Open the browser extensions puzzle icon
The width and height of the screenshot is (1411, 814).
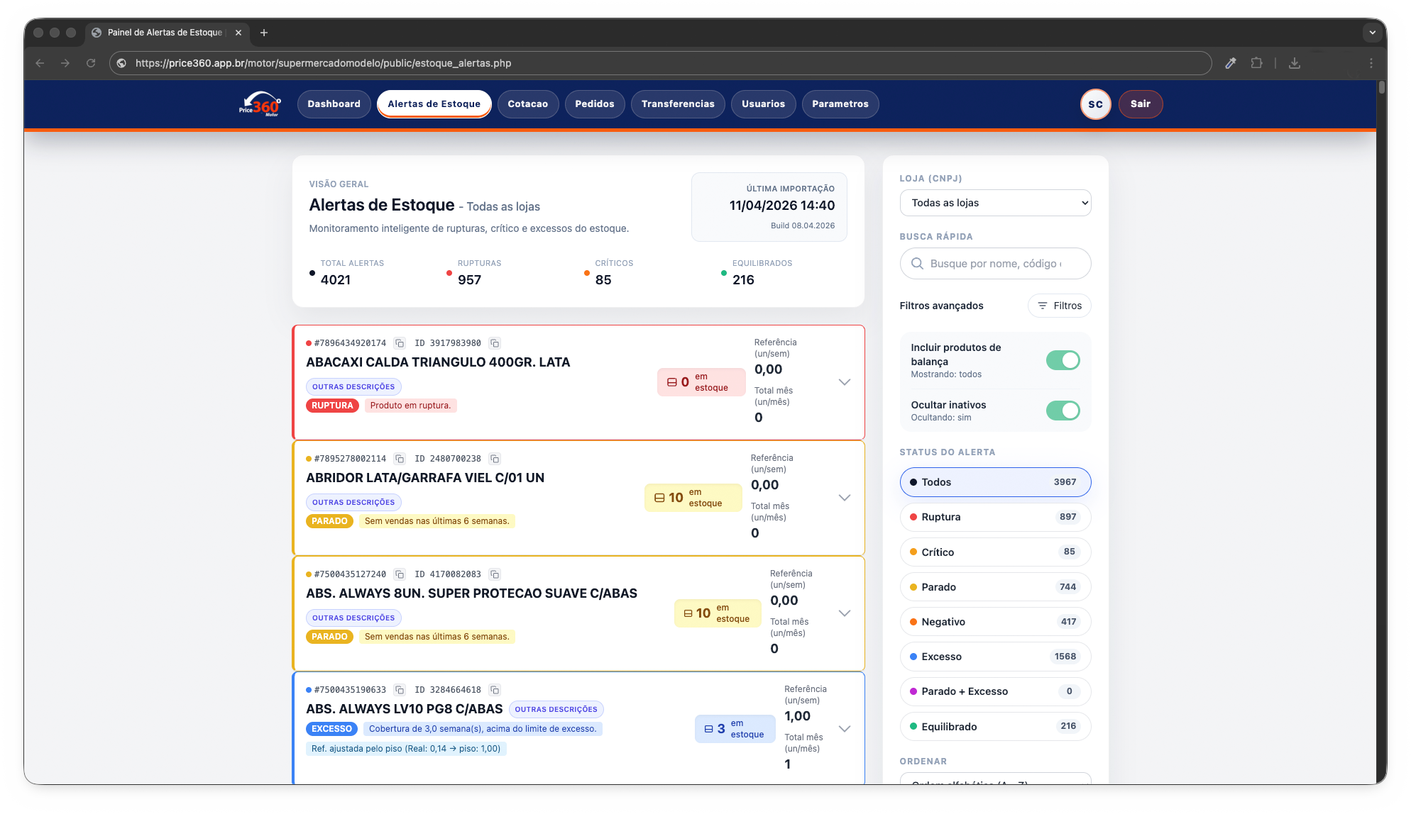(1256, 63)
